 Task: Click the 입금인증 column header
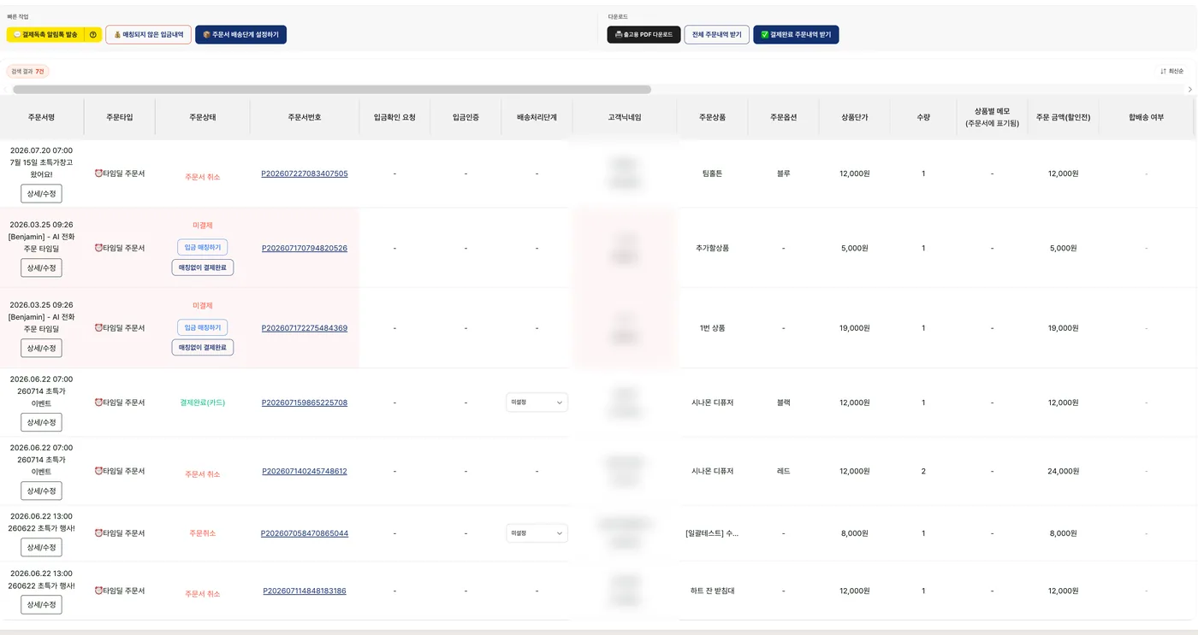[466, 117]
